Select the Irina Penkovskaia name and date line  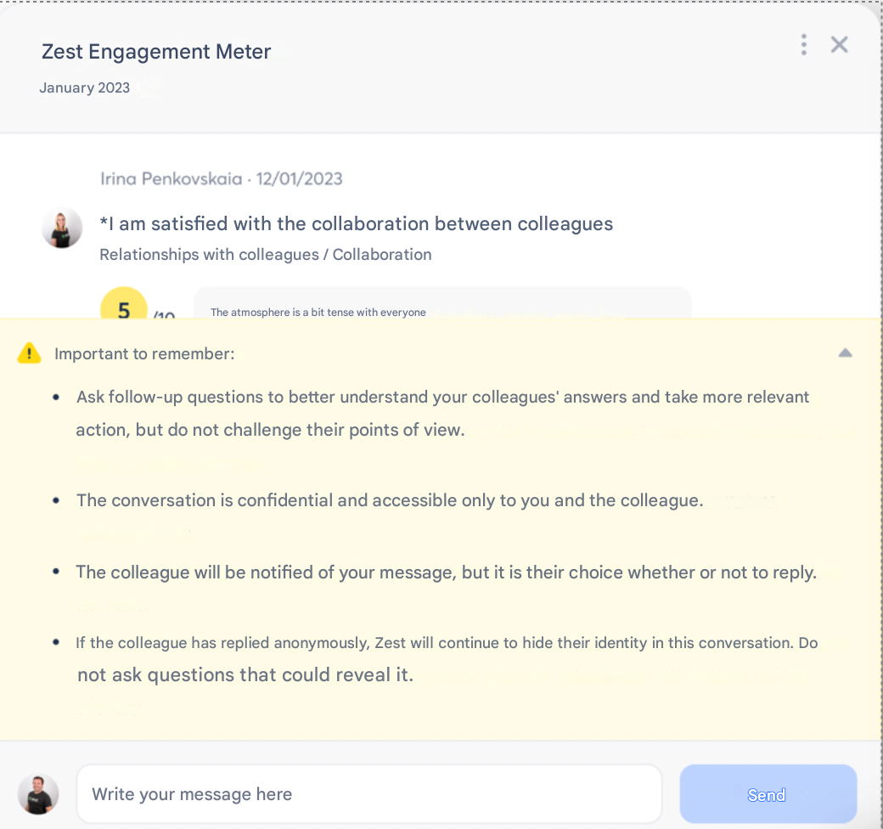click(x=221, y=179)
